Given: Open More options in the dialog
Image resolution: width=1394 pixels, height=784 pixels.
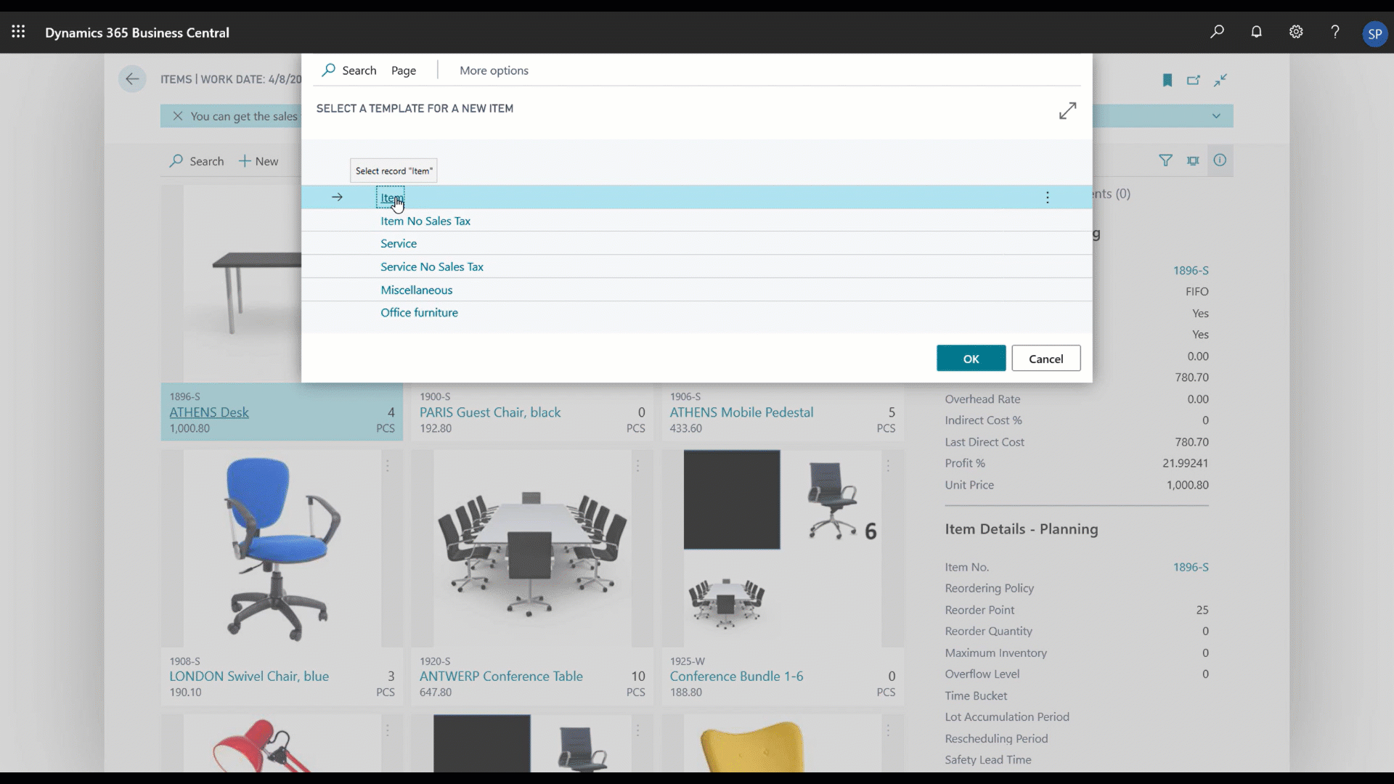Looking at the screenshot, I should [494, 70].
